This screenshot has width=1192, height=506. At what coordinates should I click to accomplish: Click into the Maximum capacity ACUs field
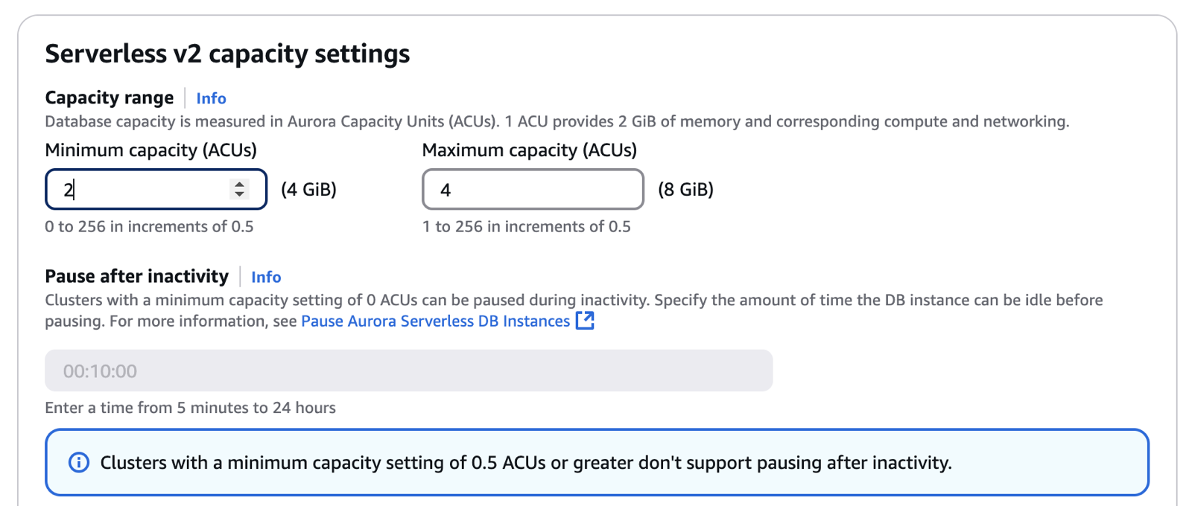(533, 190)
